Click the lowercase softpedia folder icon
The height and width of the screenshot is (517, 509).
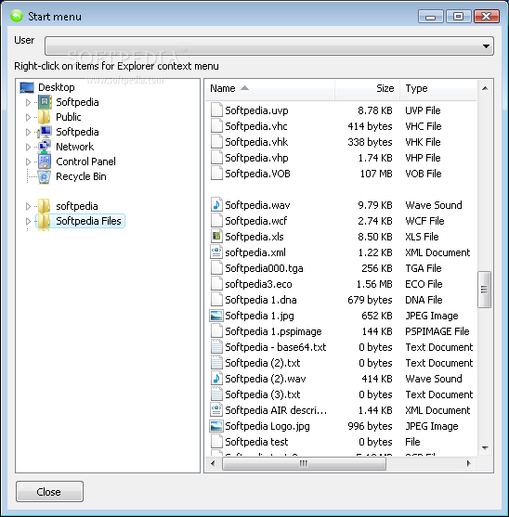click(45, 206)
